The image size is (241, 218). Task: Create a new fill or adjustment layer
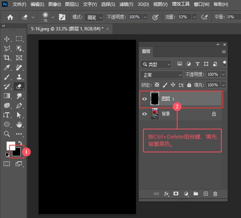(x=186, y=193)
